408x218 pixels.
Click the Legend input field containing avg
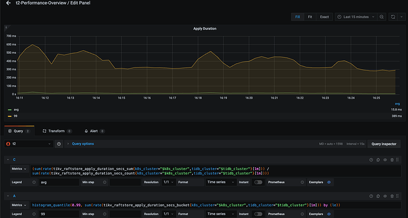59,182
